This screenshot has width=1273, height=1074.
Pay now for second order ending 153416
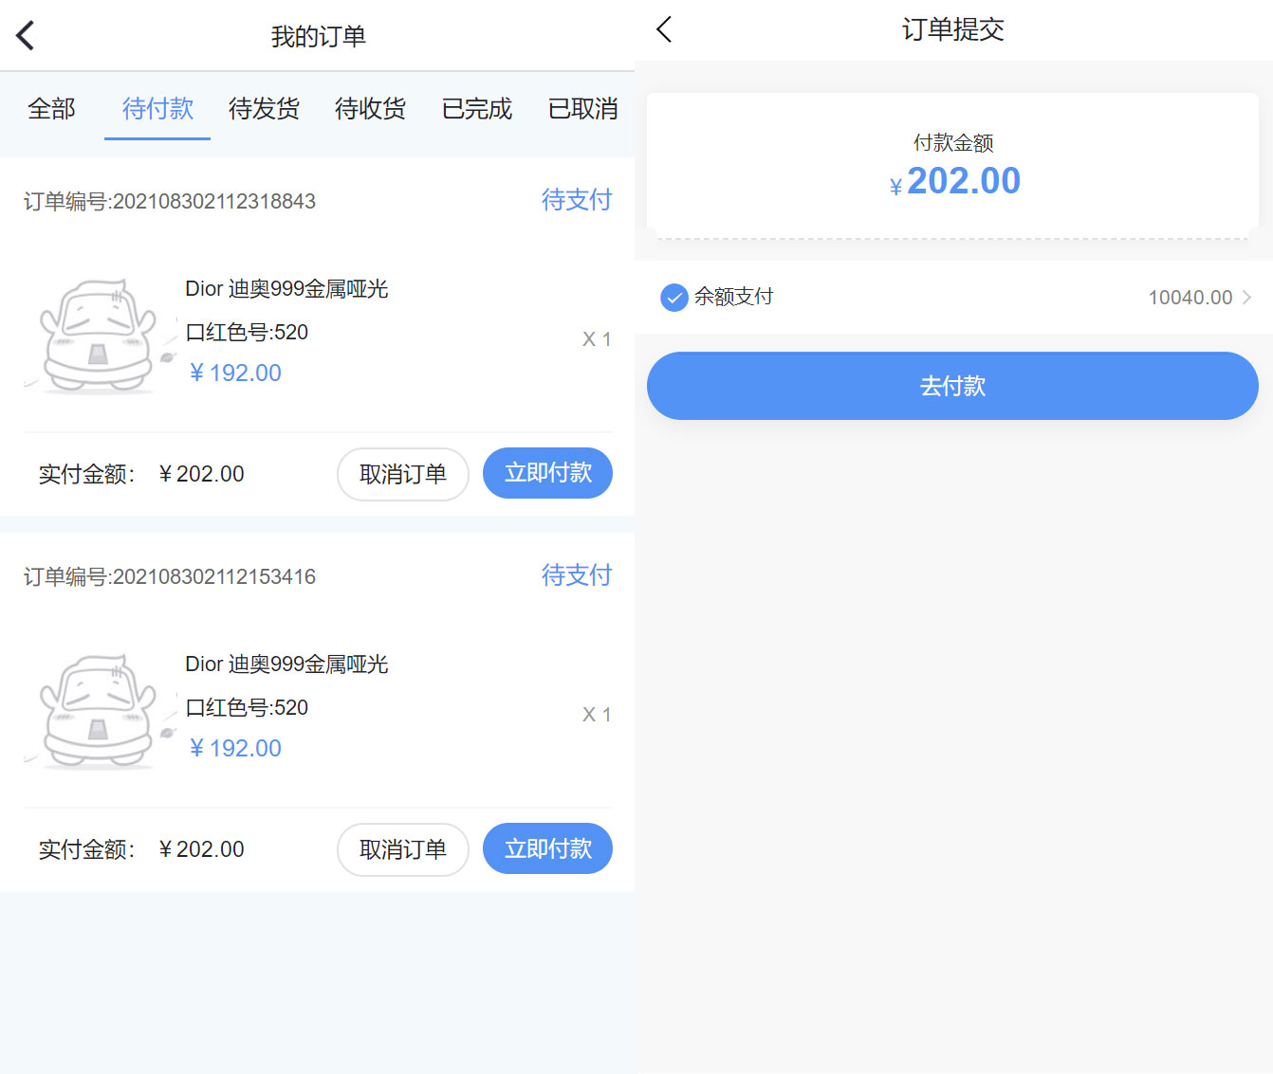click(547, 848)
